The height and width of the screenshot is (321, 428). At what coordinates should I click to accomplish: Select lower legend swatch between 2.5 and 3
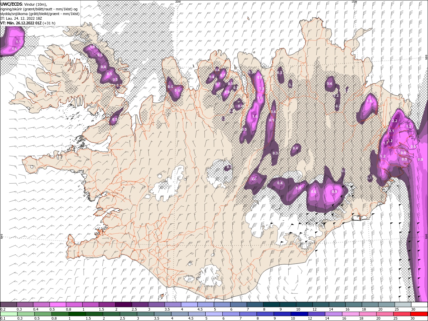coord(128,314)
